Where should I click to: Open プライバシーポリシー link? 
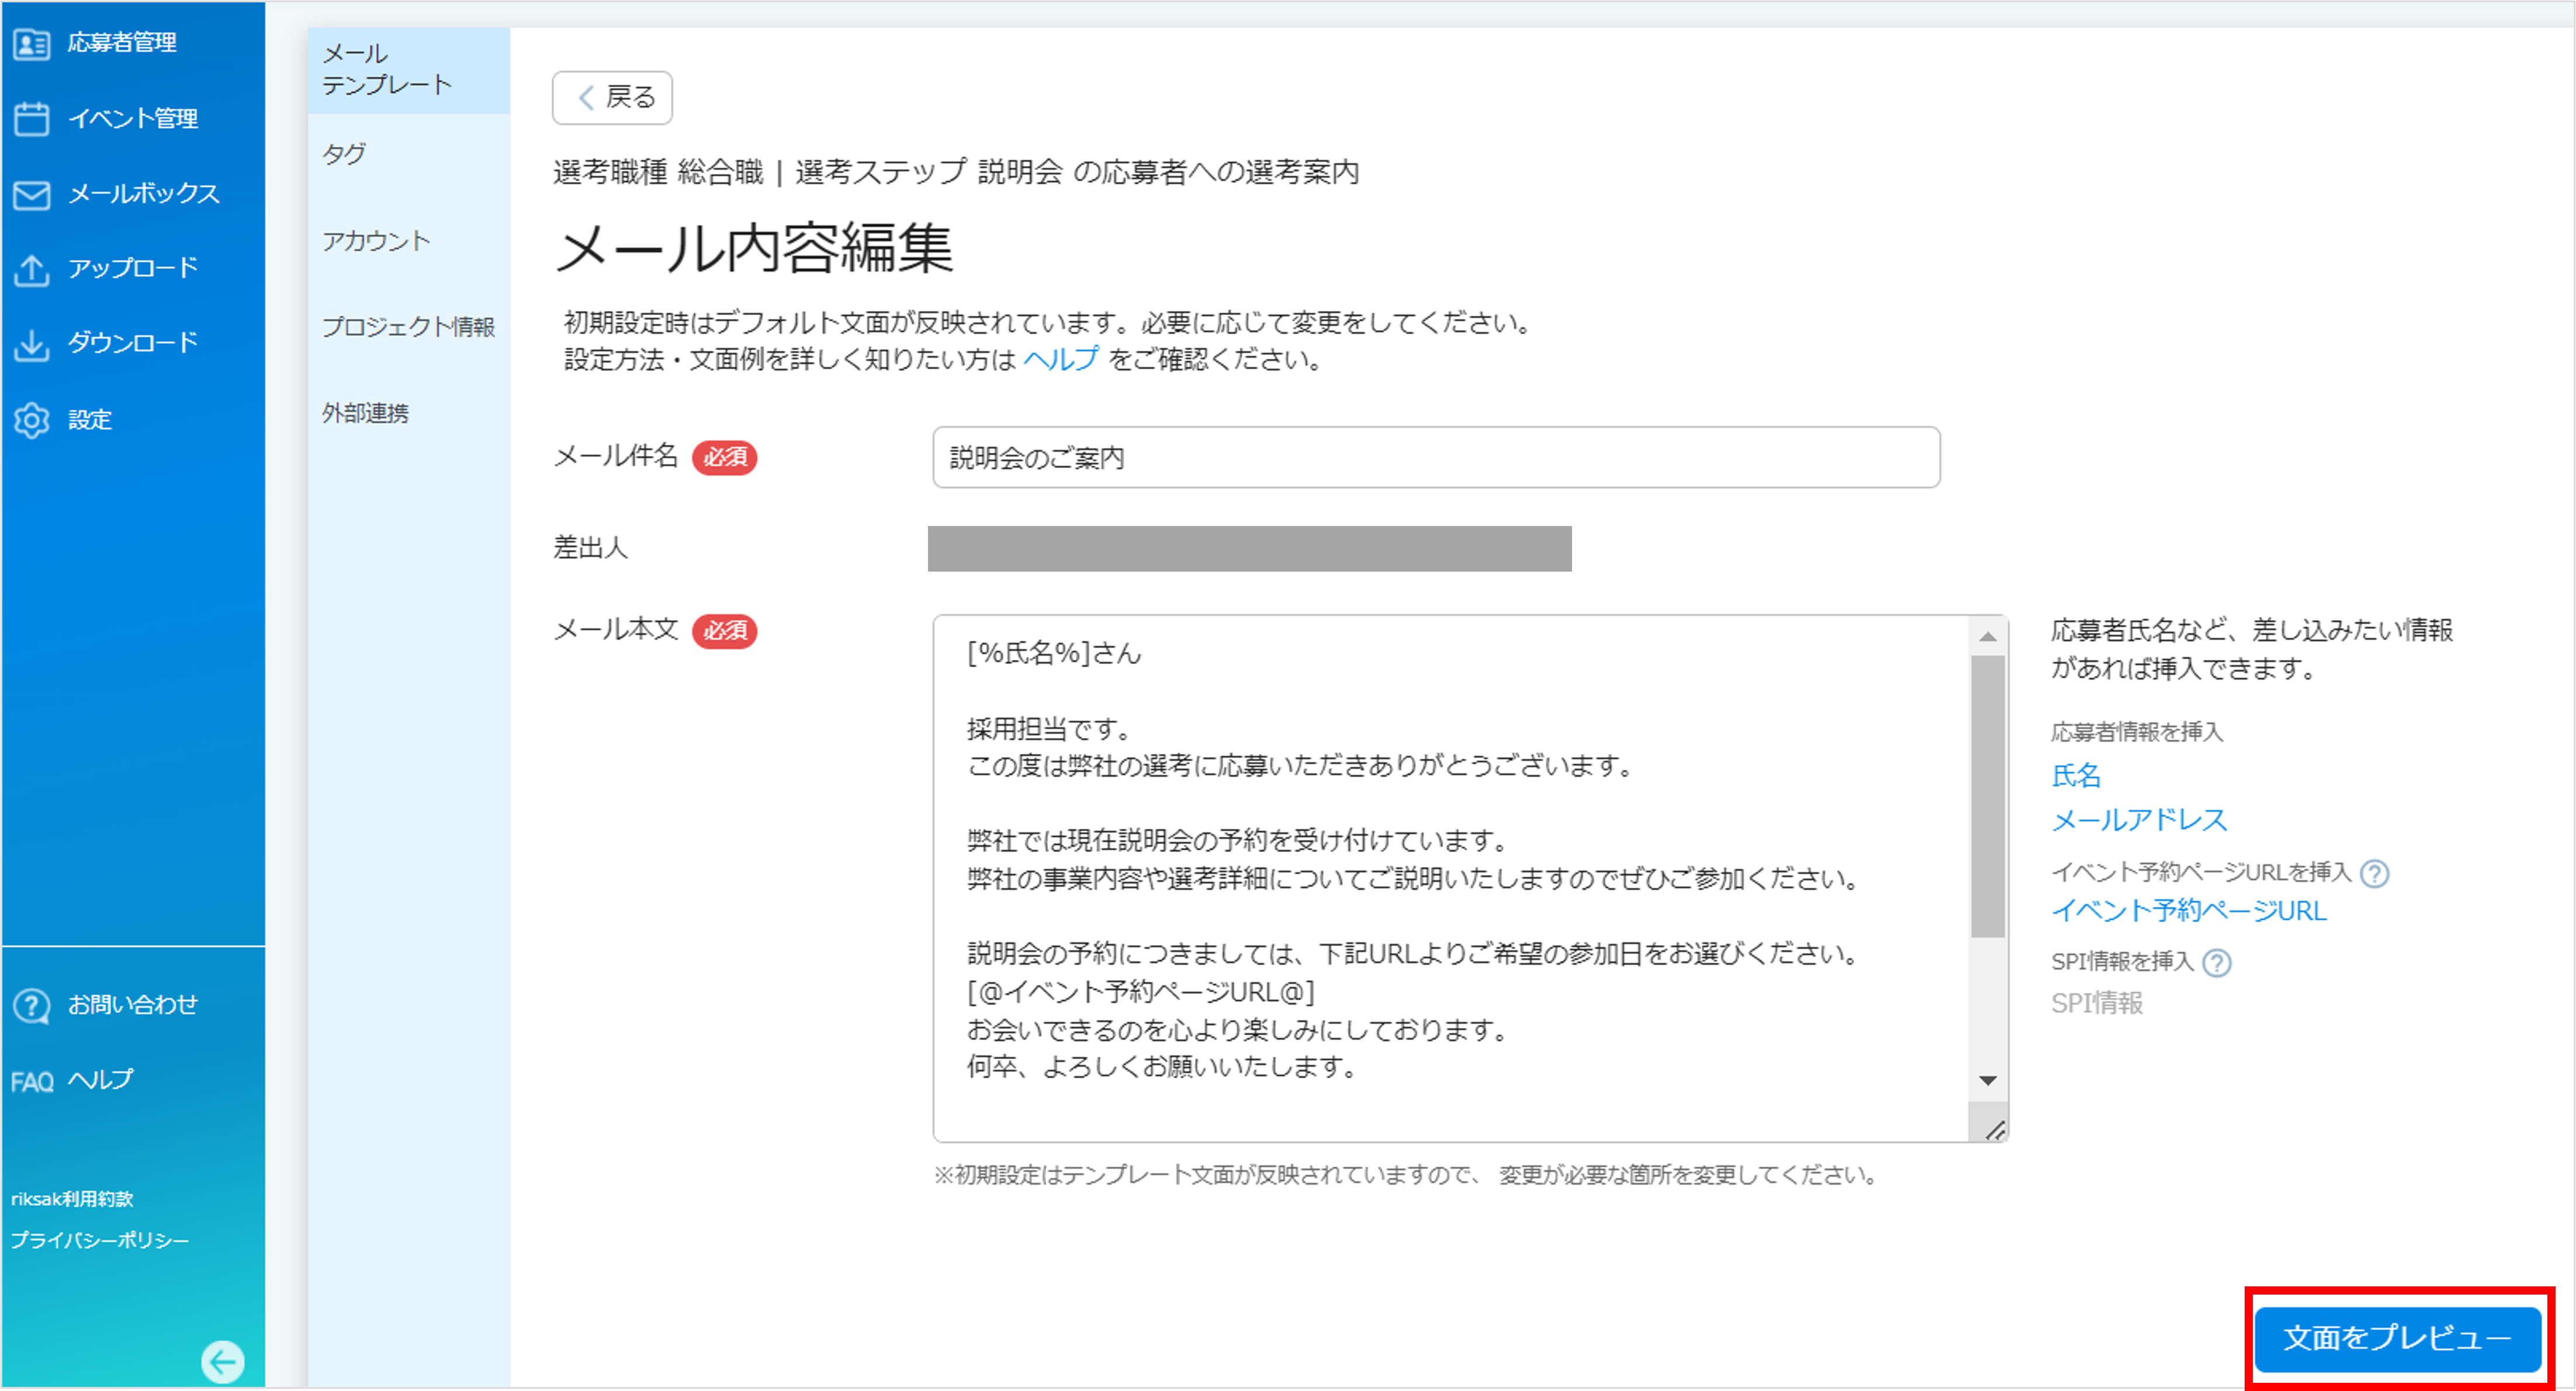pos(100,1240)
